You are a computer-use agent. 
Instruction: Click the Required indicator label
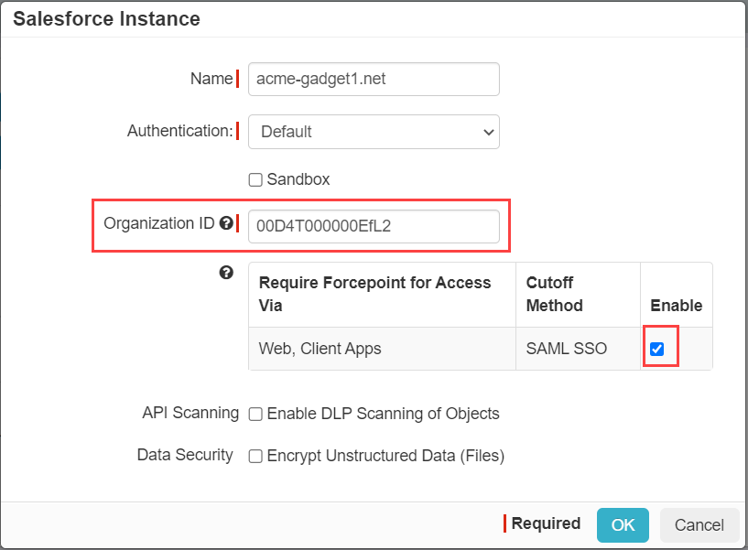click(547, 523)
